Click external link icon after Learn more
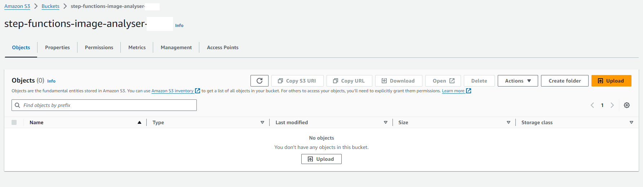 pos(469,91)
